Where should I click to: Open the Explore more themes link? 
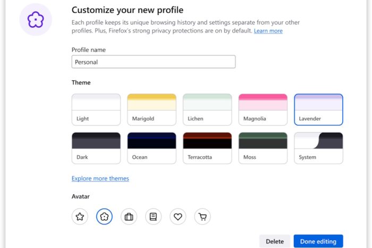(x=100, y=179)
